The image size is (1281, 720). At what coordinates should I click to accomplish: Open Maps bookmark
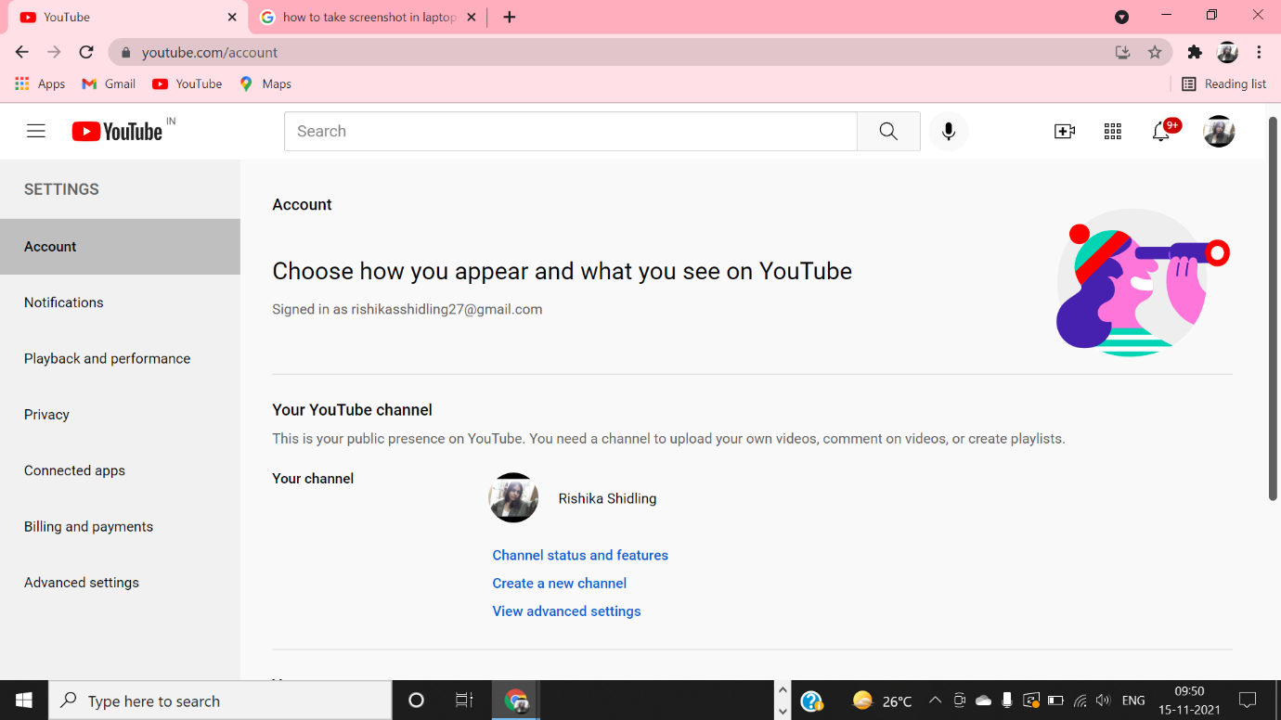[x=265, y=84]
